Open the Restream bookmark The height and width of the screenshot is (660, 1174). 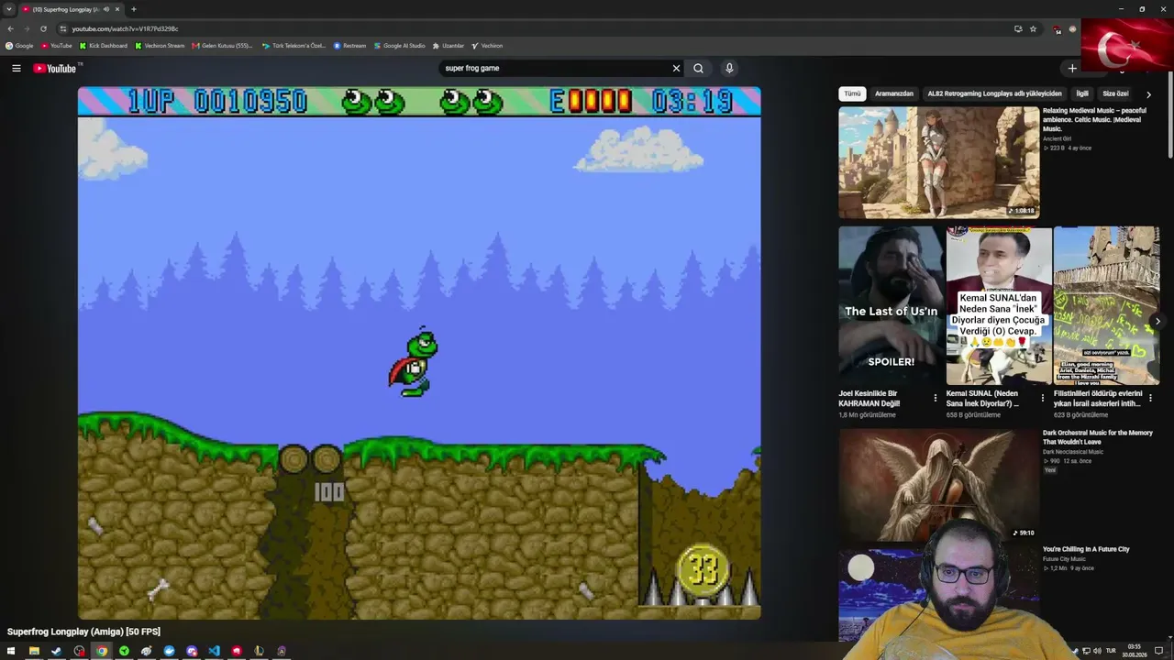[x=349, y=45]
